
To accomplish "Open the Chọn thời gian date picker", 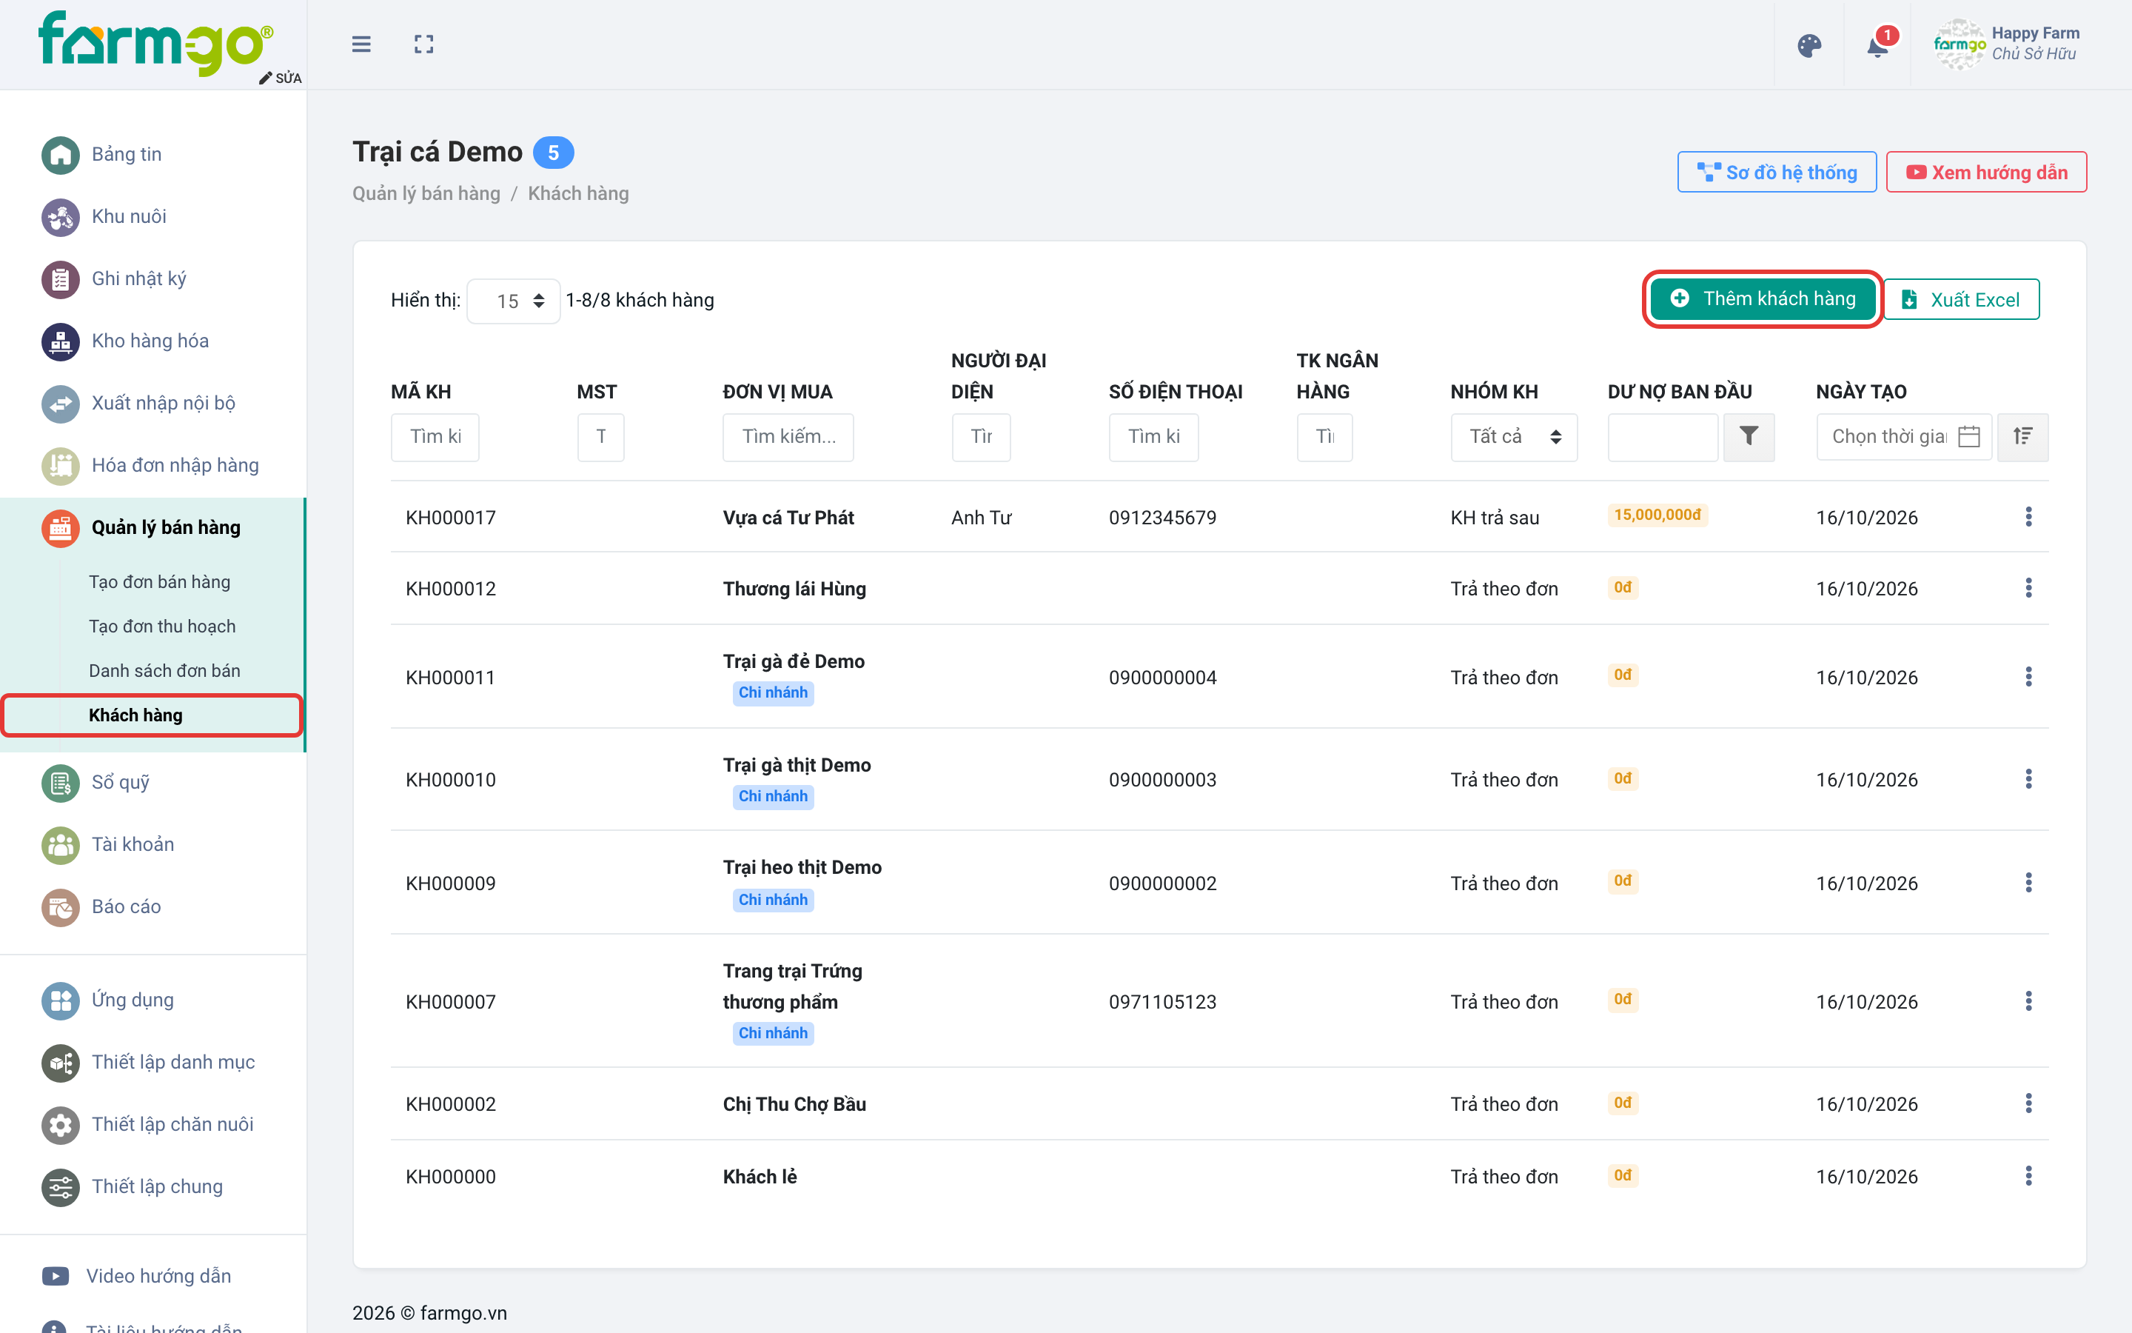I will pos(1904,436).
